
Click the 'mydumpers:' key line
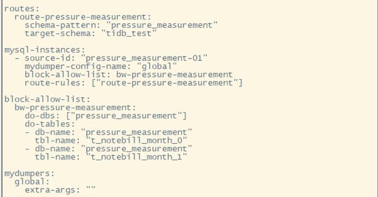(30, 173)
